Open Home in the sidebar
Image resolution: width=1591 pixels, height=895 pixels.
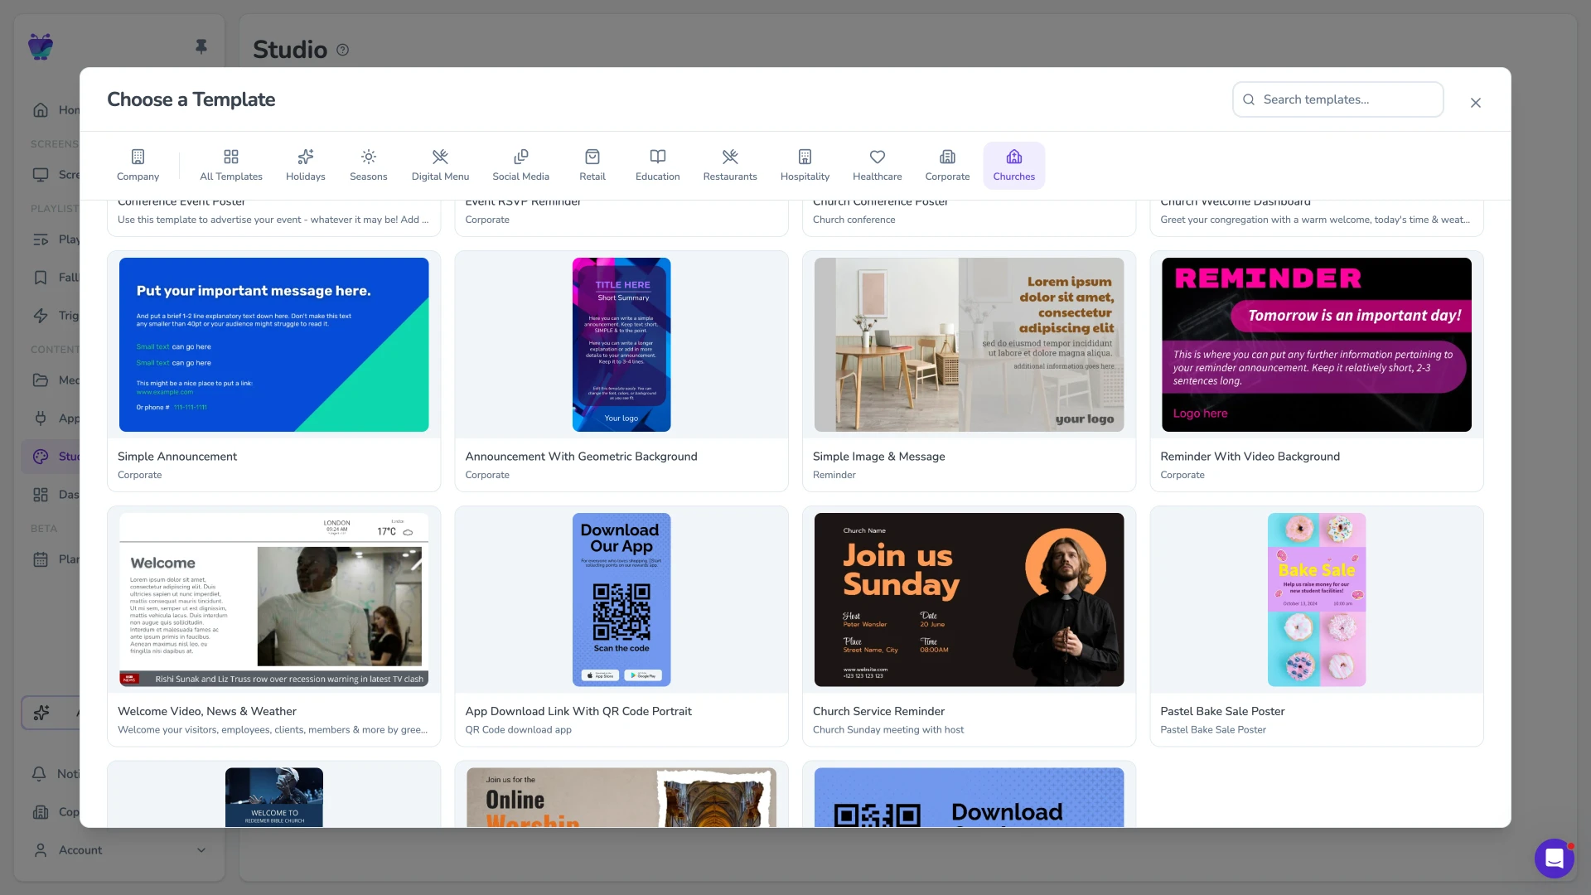click(57, 109)
